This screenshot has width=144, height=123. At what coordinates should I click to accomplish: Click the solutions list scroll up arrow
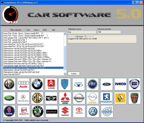pyautogui.click(x=65, y=34)
